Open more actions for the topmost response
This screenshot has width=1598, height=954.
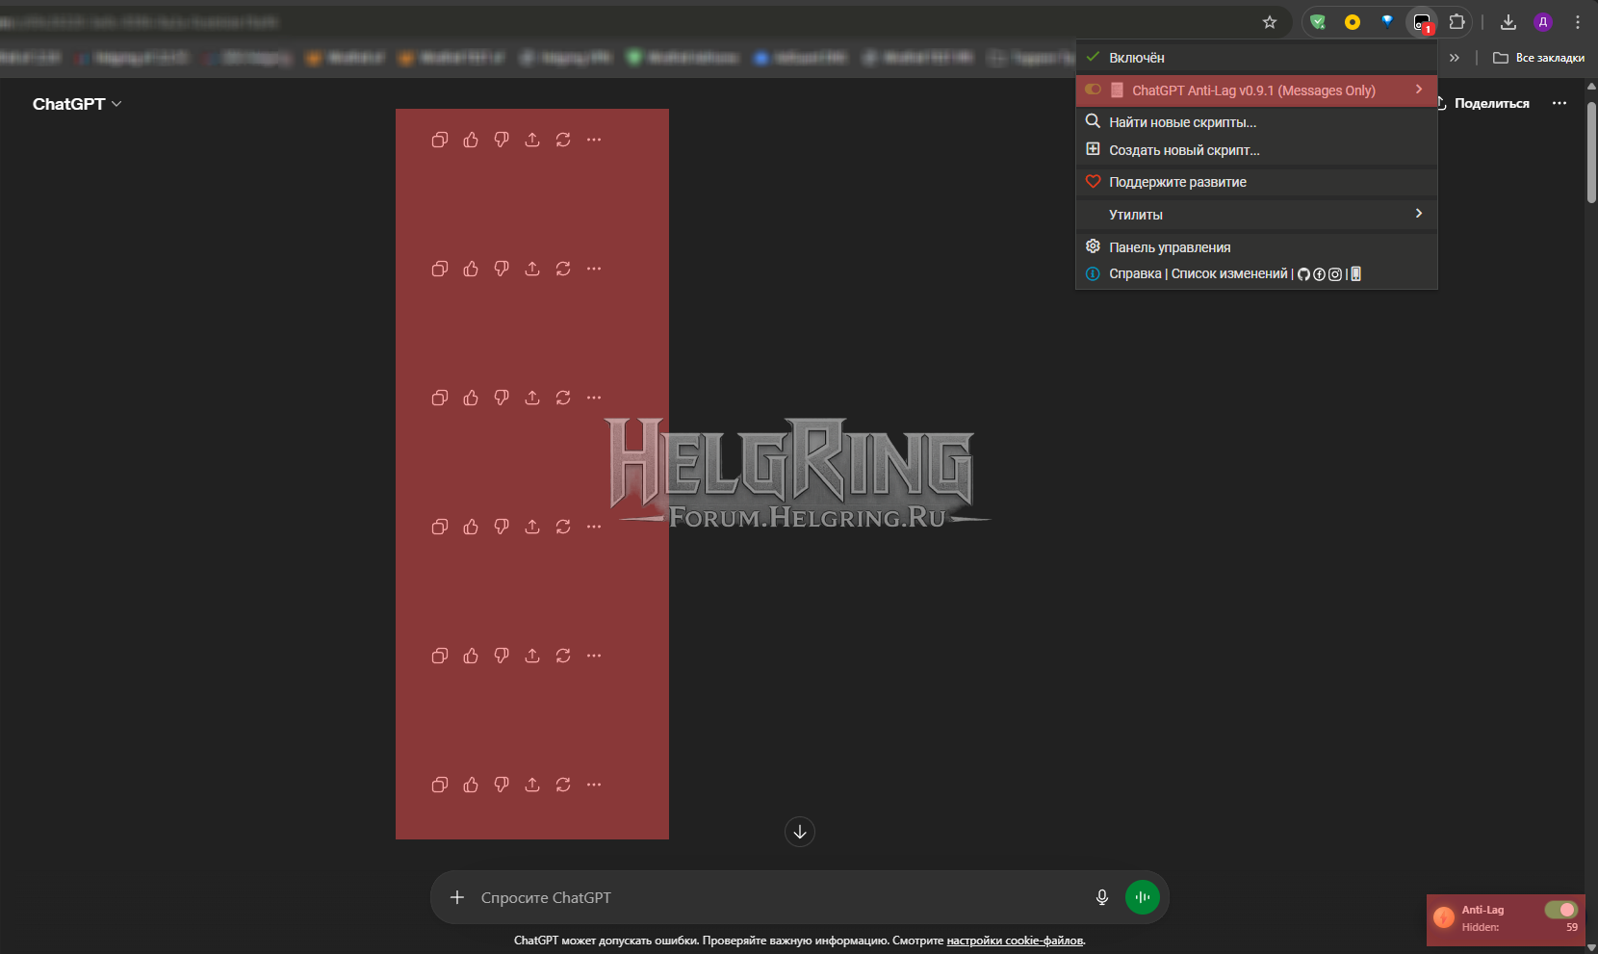[x=594, y=140]
